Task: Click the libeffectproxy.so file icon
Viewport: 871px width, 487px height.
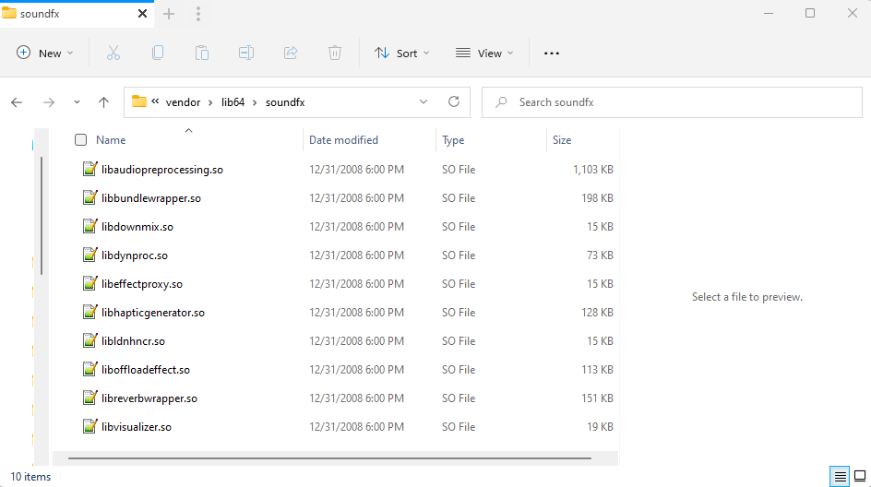Action: pos(90,283)
